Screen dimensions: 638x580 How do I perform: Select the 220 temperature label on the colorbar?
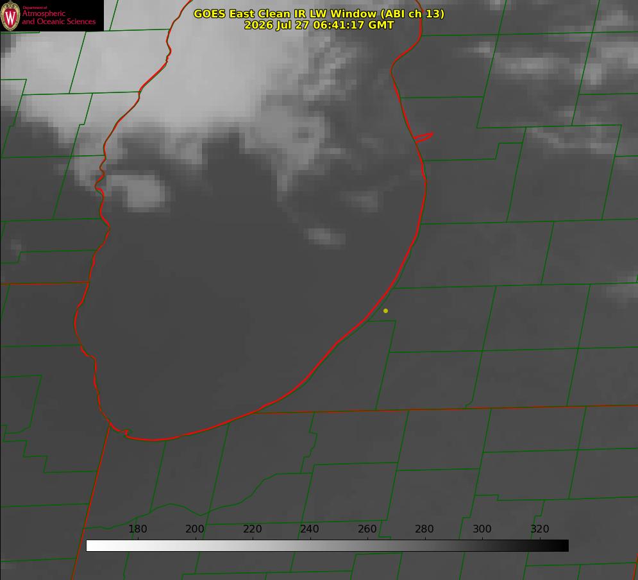252,529
